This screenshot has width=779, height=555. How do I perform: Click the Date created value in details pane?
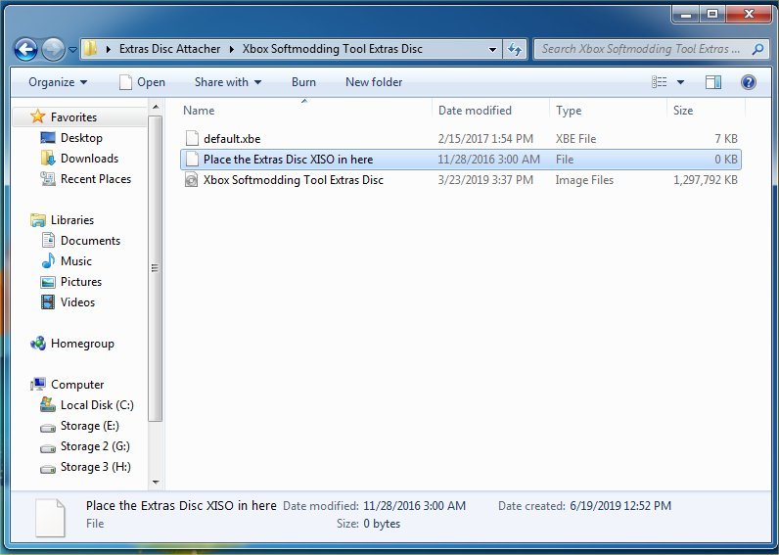tap(620, 506)
